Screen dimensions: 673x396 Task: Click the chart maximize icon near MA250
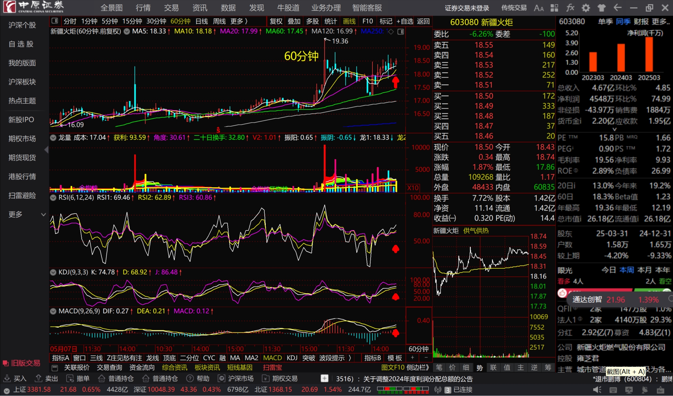[401, 32]
